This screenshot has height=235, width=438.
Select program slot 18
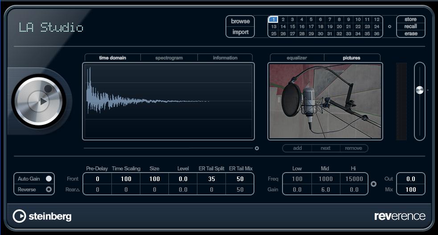click(320, 27)
